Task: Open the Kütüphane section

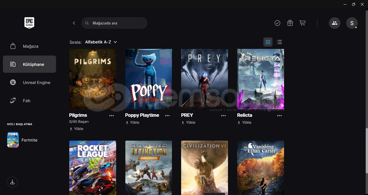Action: [x=29, y=64]
